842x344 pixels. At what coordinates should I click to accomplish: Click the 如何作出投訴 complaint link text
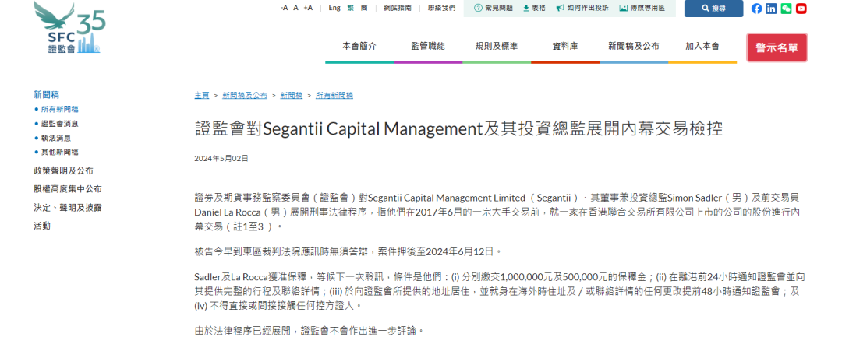pos(588,8)
